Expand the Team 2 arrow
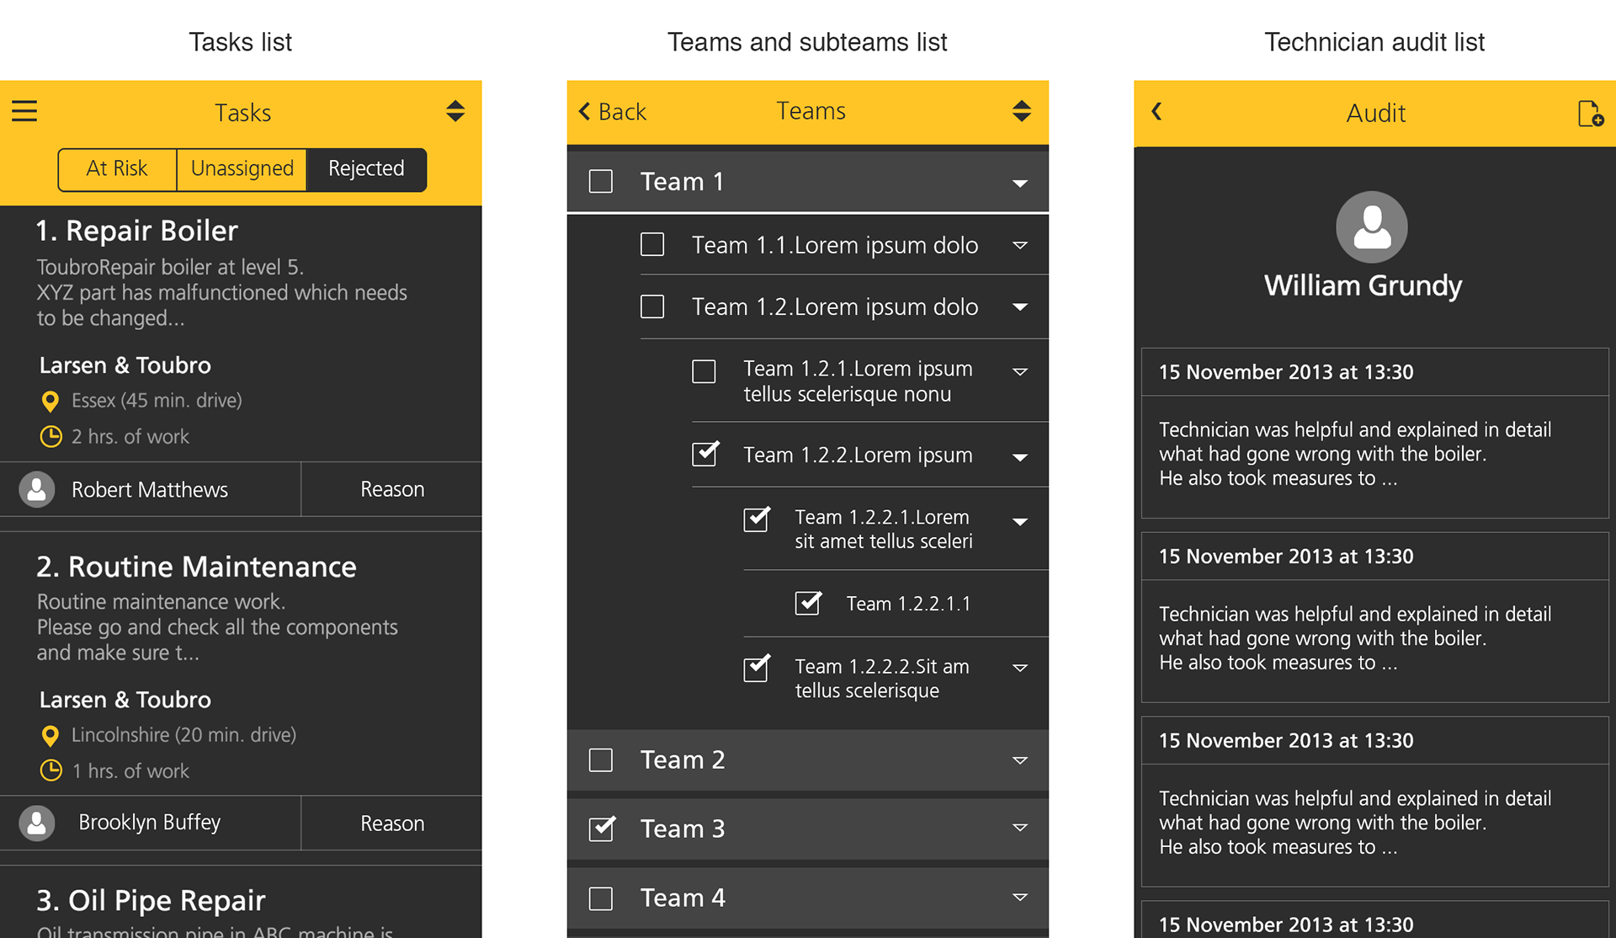The height and width of the screenshot is (938, 1616). click(x=1020, y=760)
